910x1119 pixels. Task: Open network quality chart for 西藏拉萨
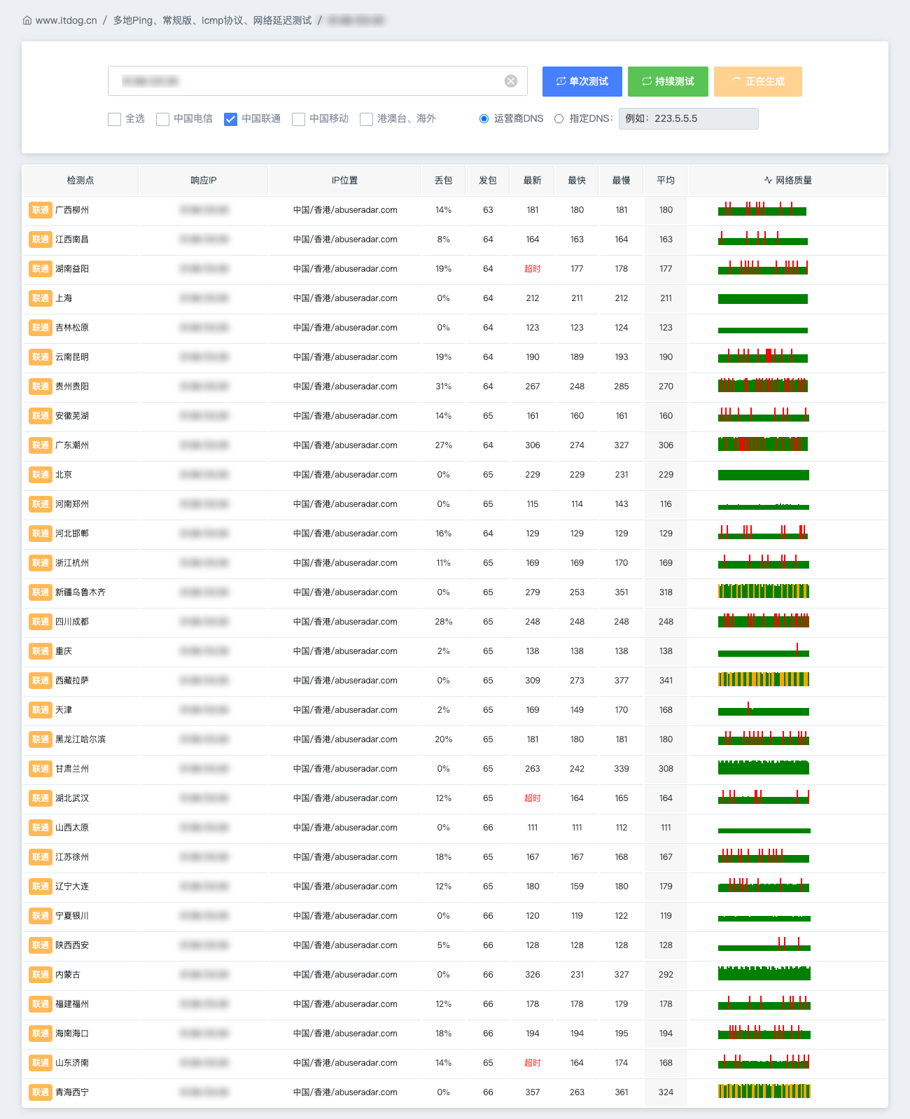pyautogui.click(x=764, y=679)
